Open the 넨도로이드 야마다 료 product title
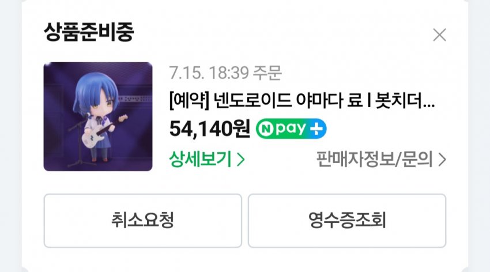The height and width of the screenshot is (272, 490). tap(302, 101)
